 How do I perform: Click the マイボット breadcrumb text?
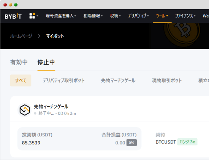[x=55, y=36]
